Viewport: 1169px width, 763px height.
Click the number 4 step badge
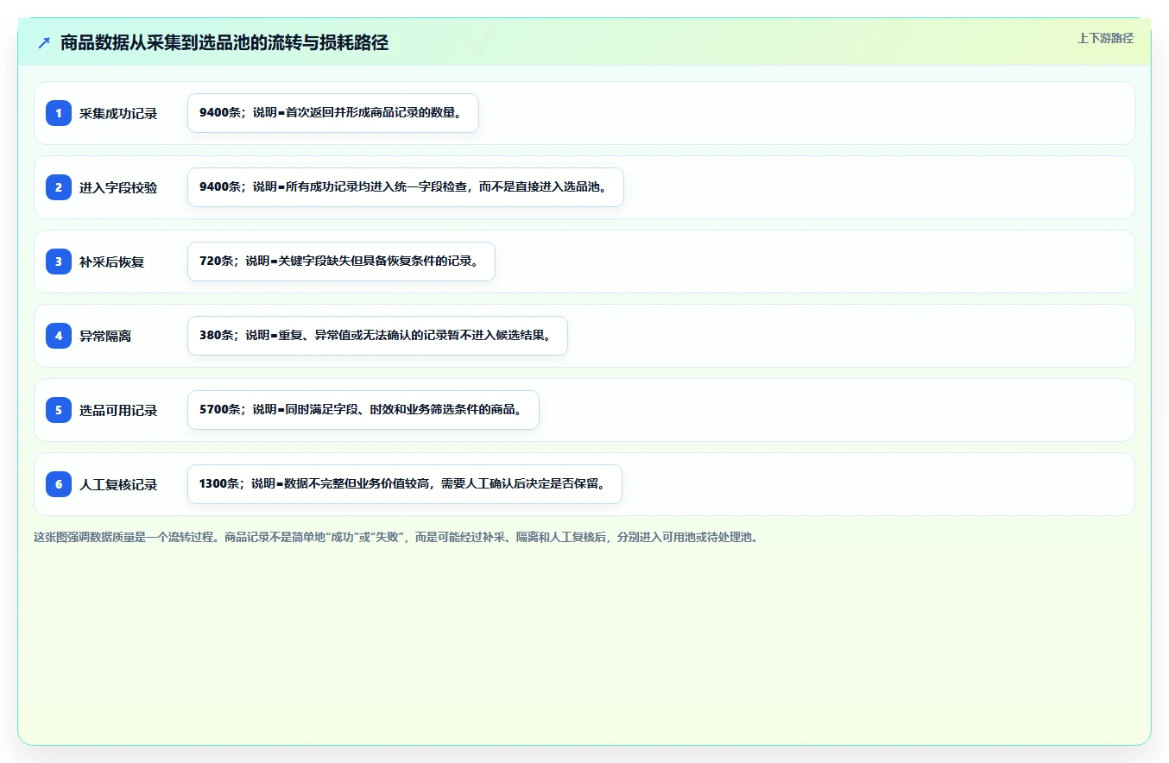59,336
